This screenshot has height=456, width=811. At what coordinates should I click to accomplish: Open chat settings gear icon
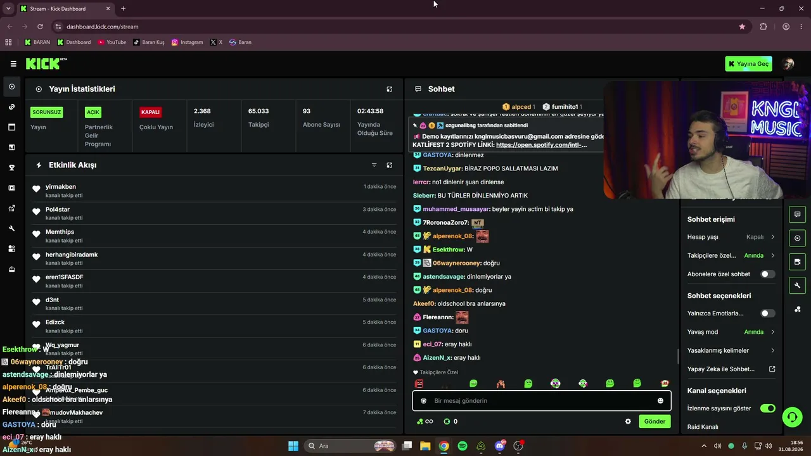pos(628,422)
